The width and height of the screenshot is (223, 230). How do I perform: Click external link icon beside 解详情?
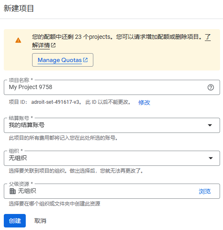click(53, 45)
